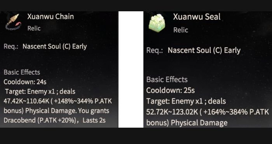The image size is (272, 144).
Task: Click Nascent Soul requirement on Seal card
Action: [204, 51]
